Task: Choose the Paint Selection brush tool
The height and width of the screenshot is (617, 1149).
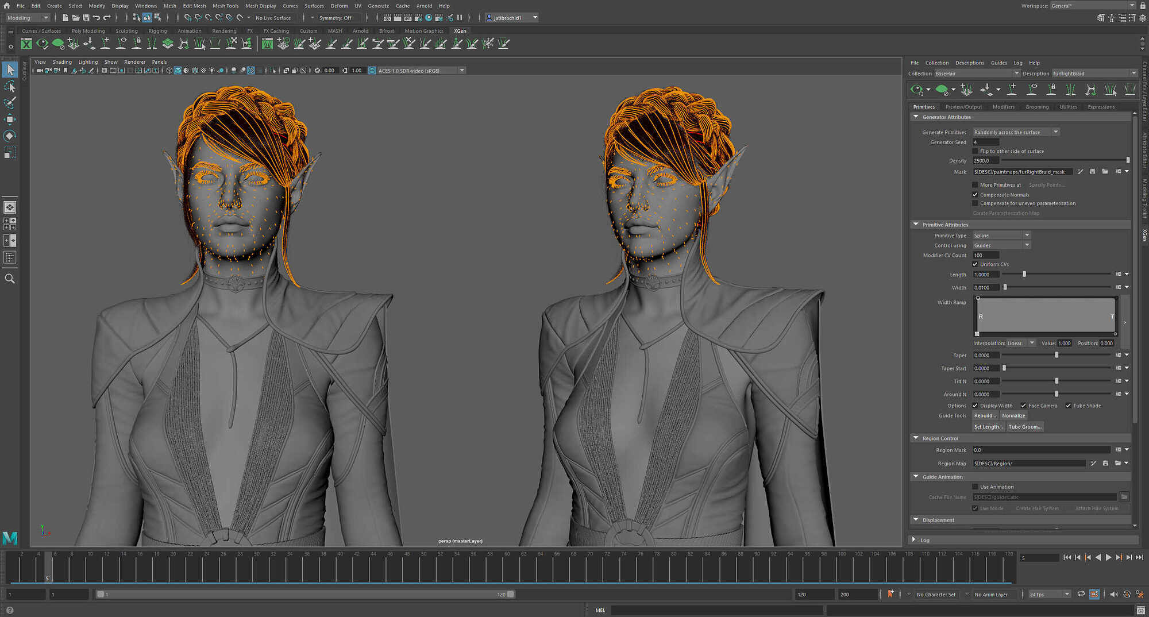Action: point(10,103)
